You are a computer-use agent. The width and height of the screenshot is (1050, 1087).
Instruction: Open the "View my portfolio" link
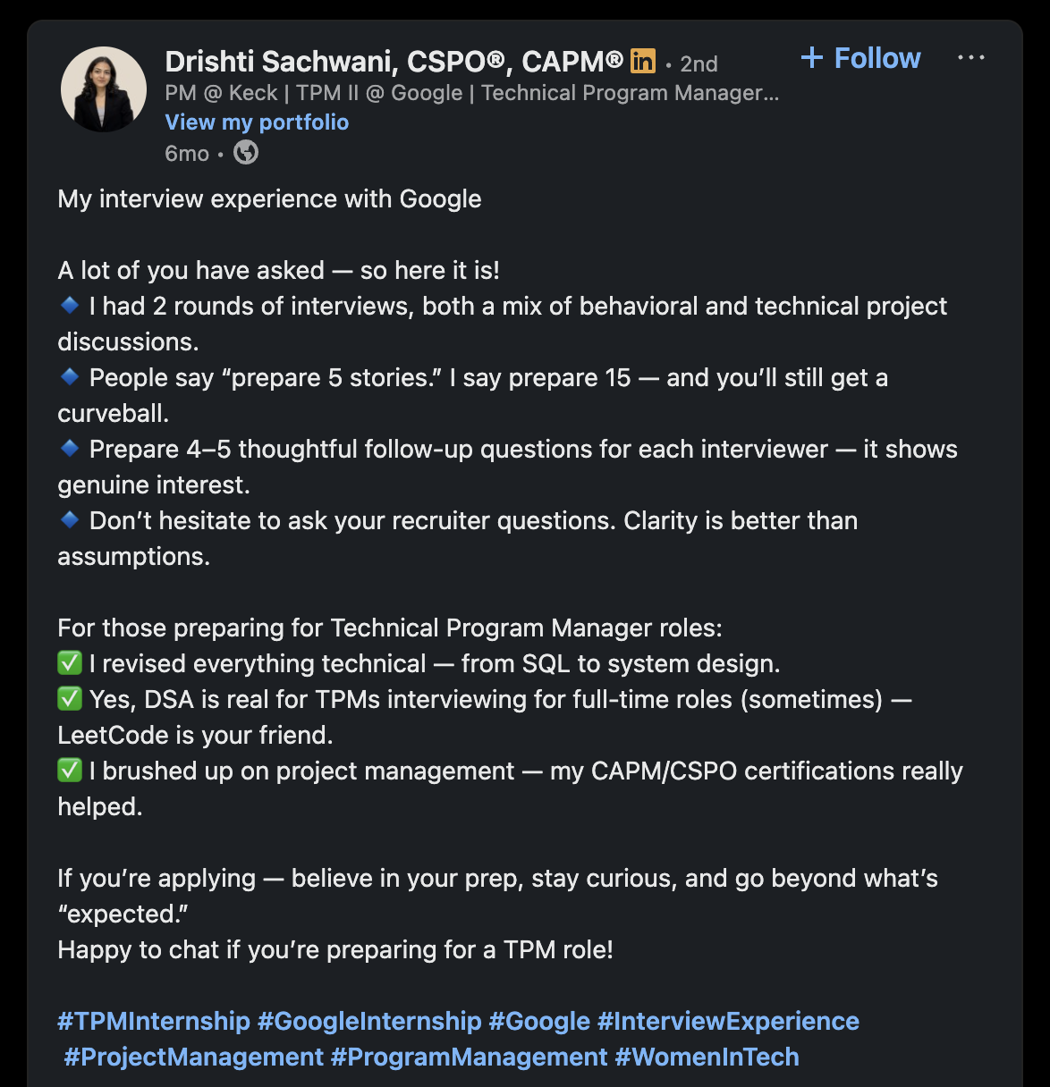tap(257, 122)
